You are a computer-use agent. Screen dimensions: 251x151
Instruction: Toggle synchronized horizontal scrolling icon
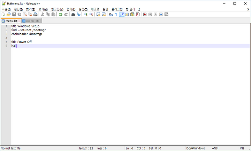(104, 15)
